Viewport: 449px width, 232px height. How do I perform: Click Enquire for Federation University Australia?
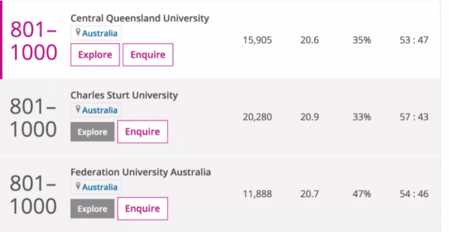tap(143, 208)
